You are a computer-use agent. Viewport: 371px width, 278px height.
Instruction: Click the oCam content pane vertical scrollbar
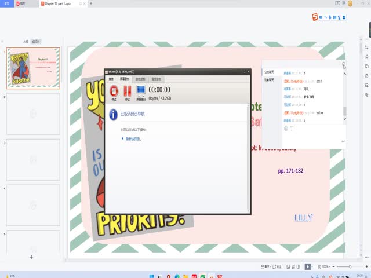pos(248,158)
